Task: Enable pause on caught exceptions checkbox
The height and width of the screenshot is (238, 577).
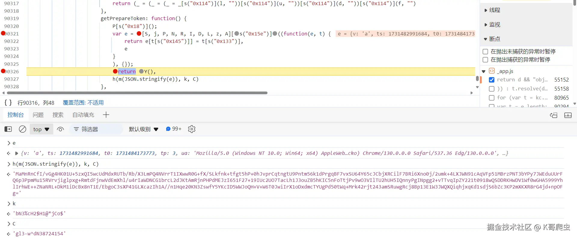Action: coord(485,60)
